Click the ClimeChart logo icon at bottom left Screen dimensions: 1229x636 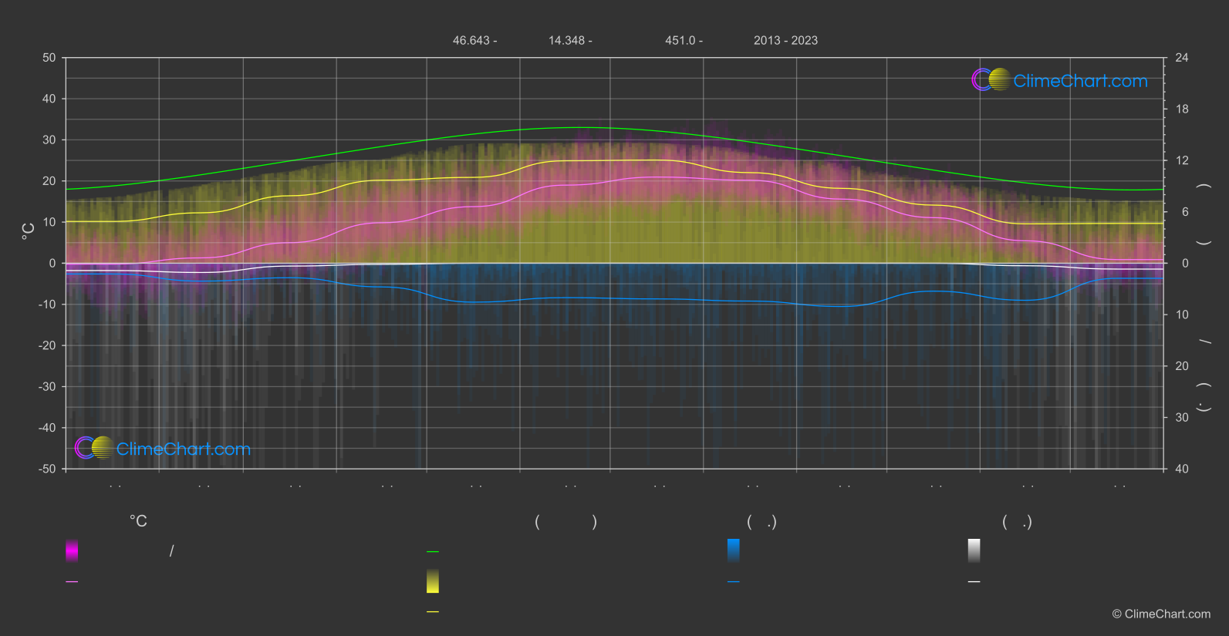(x=94, y=448)
